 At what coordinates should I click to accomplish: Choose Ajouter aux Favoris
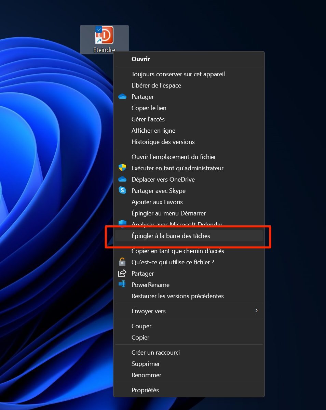pyautogui.click(x=189, y=202)
